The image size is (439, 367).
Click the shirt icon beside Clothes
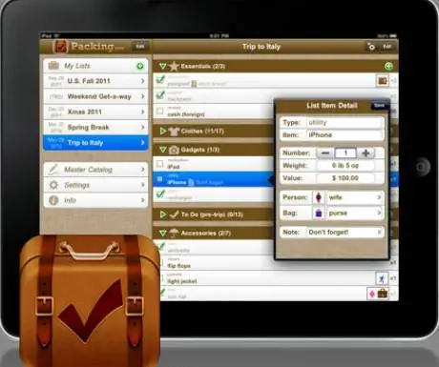174,131
